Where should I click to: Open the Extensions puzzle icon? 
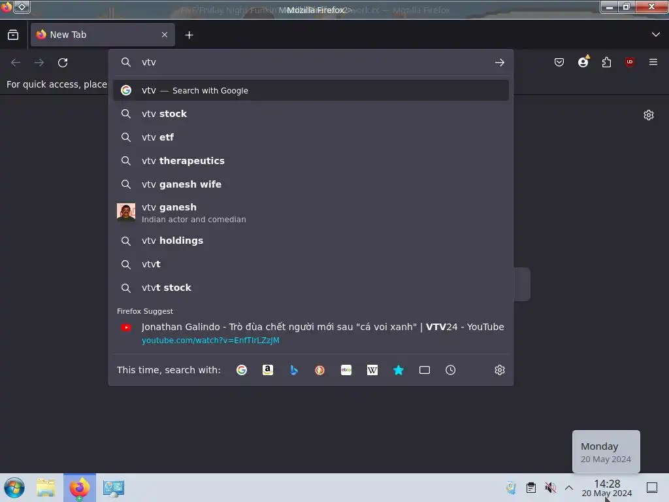[x=606, y=62]
